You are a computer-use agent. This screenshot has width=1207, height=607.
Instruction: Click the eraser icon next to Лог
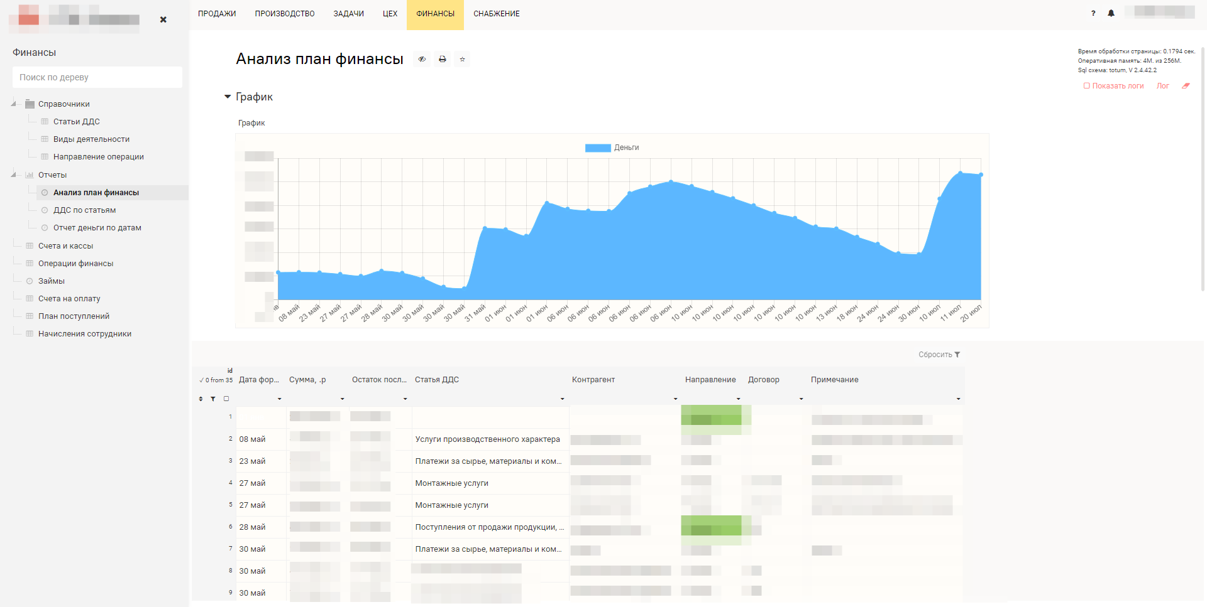1186,86
